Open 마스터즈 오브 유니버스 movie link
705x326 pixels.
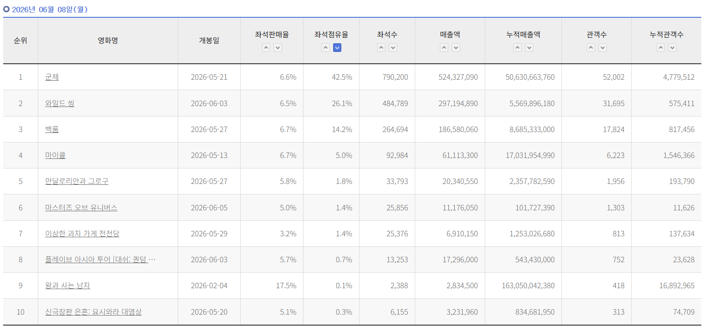point(81,208)
